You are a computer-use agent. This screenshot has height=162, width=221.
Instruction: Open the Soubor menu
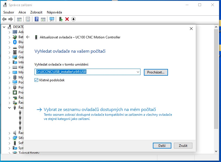pyautogui.click(x=9, y=12)
